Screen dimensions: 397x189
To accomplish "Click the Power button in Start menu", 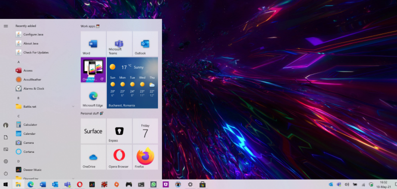I will 6,174.
